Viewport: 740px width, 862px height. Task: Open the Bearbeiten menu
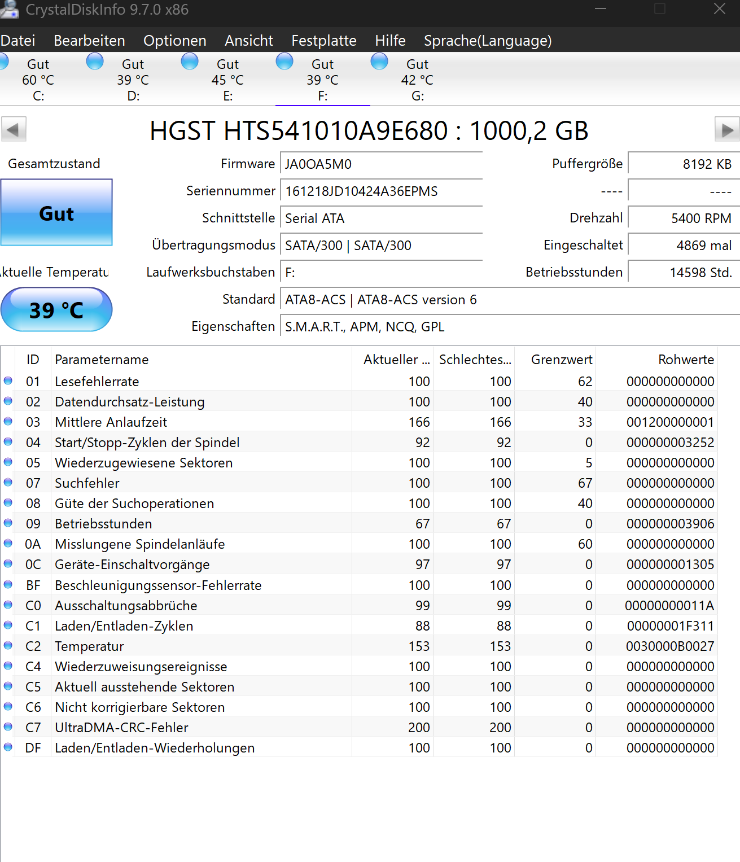point(89,41)
